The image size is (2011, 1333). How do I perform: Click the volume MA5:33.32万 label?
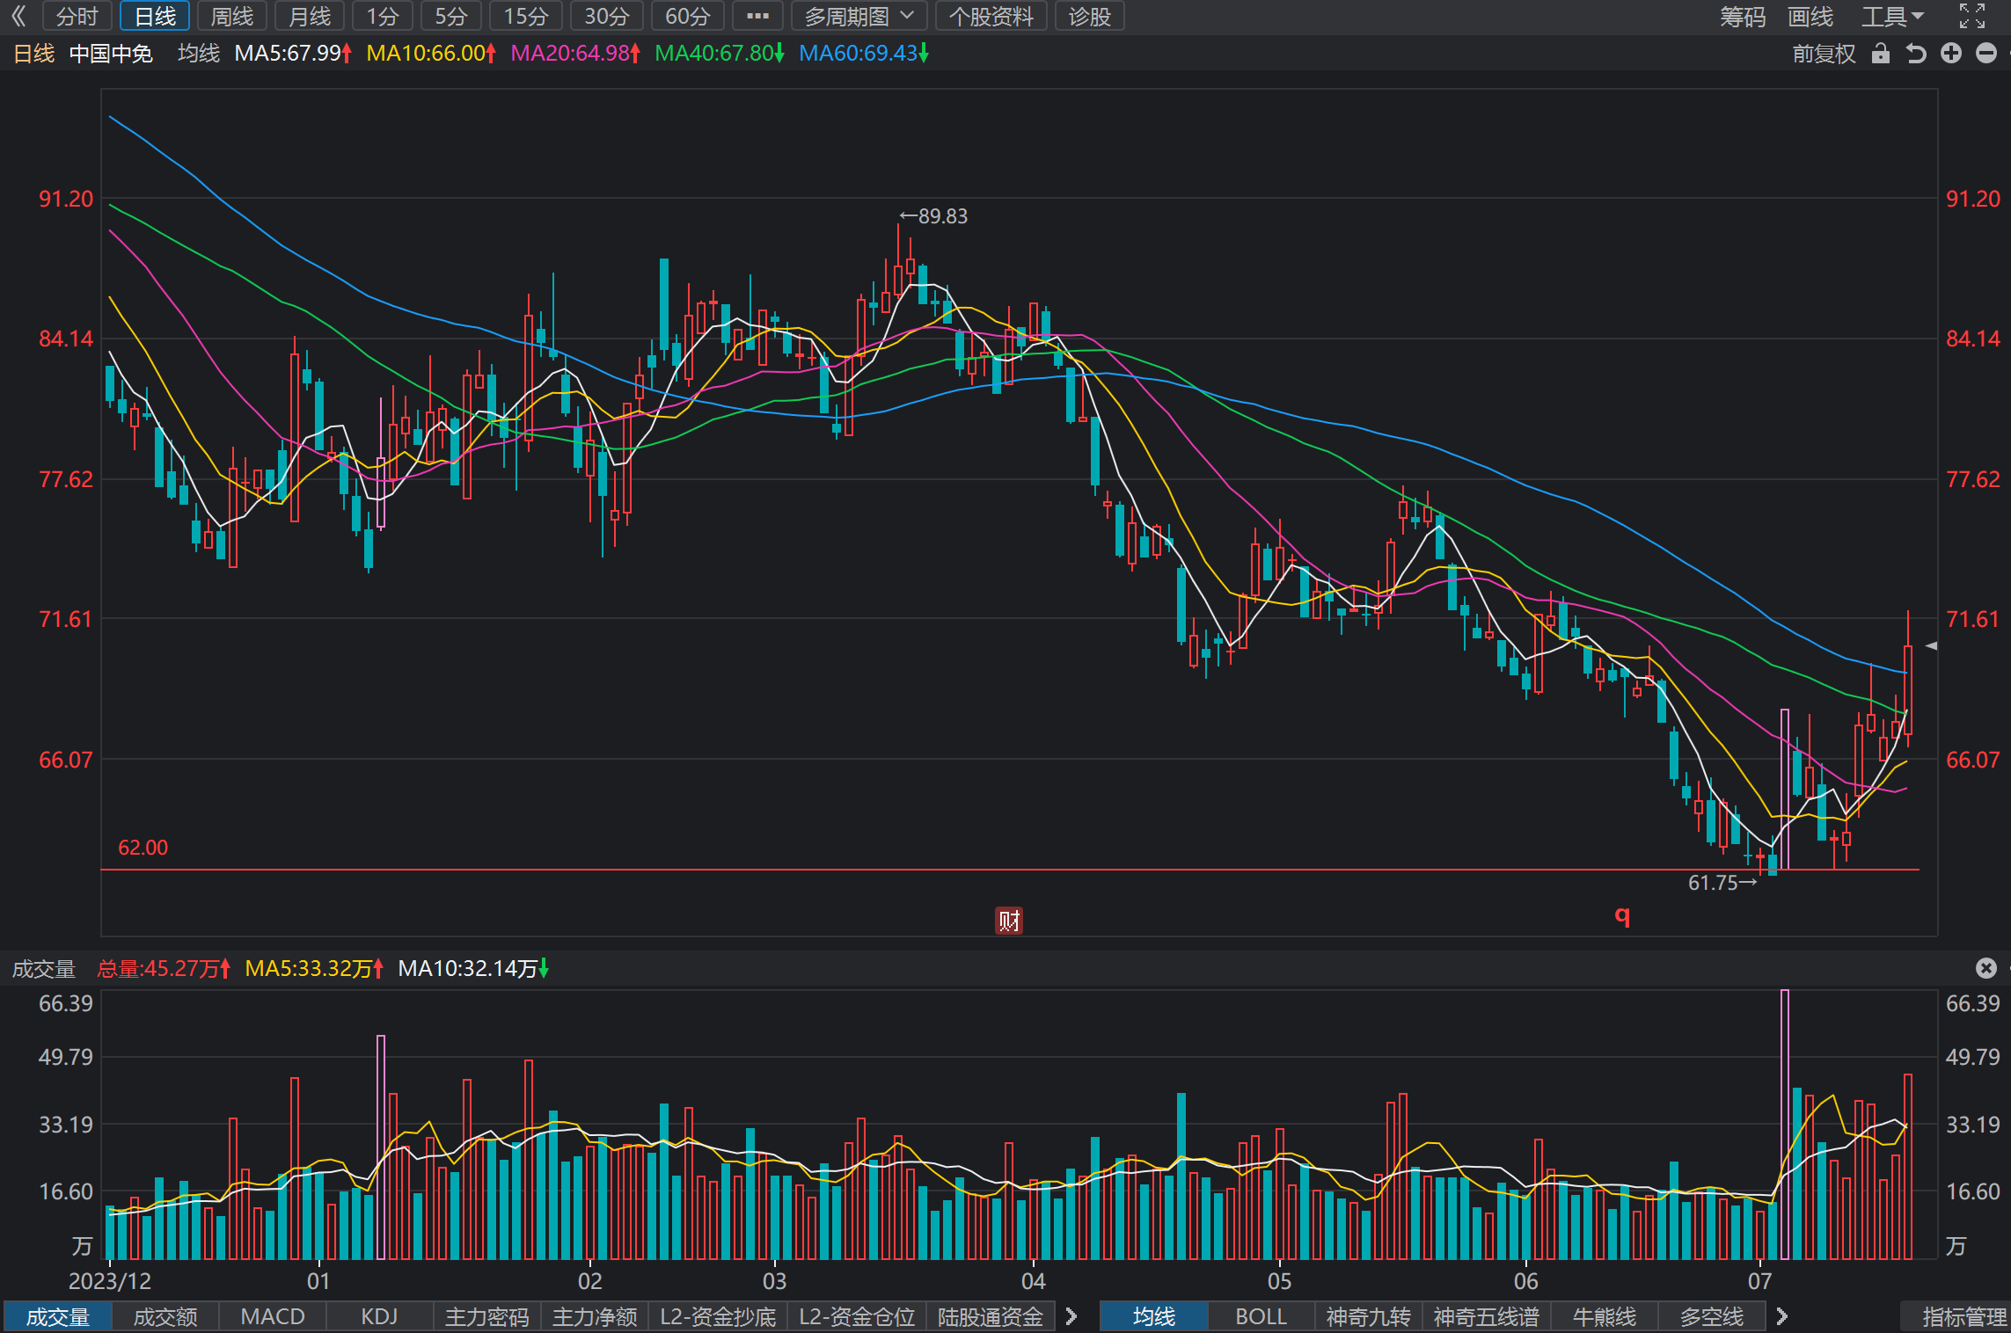pos(315,969)
